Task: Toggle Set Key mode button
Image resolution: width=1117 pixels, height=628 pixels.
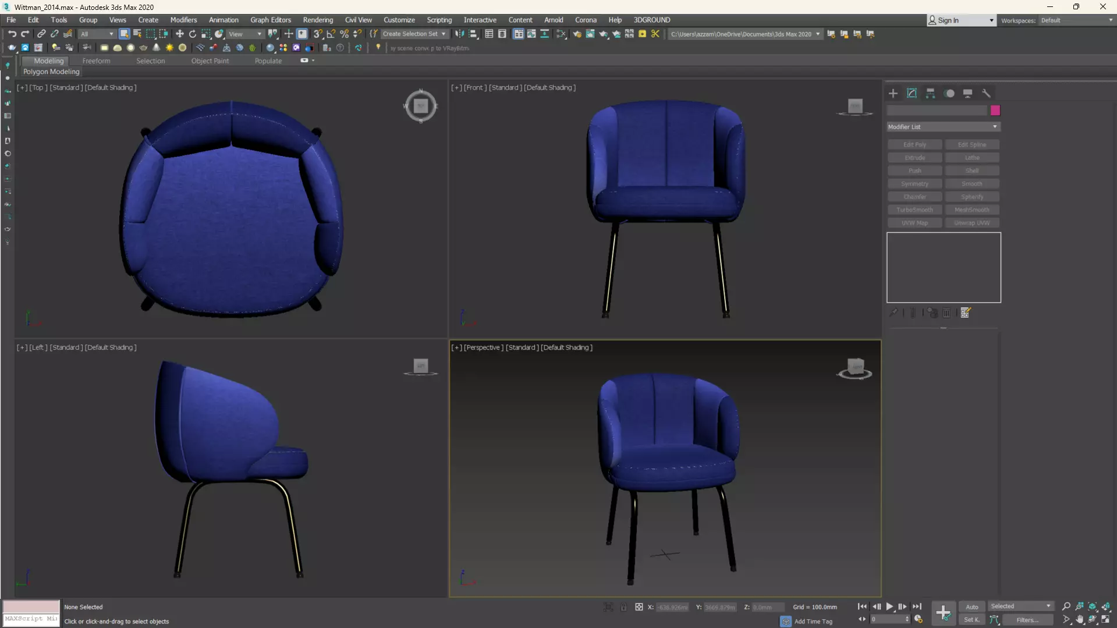Action: coord(972,620)
